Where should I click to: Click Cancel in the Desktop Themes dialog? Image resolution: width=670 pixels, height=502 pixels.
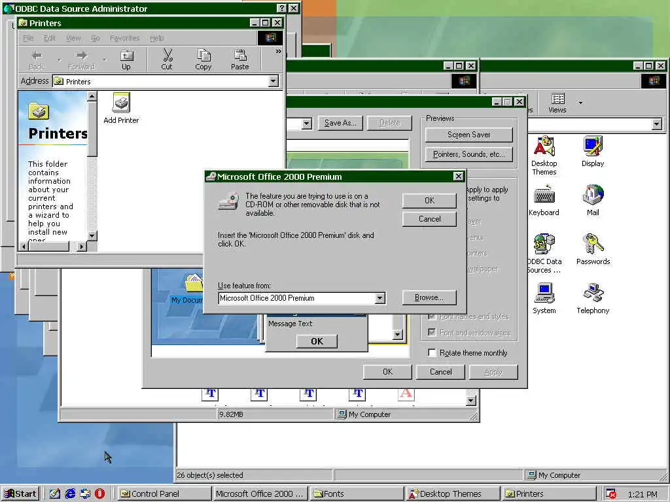440,372
